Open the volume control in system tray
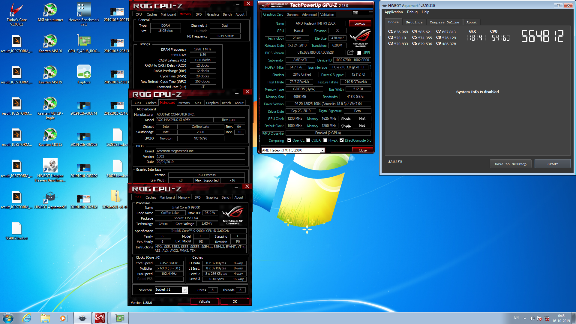 (532, 318)
